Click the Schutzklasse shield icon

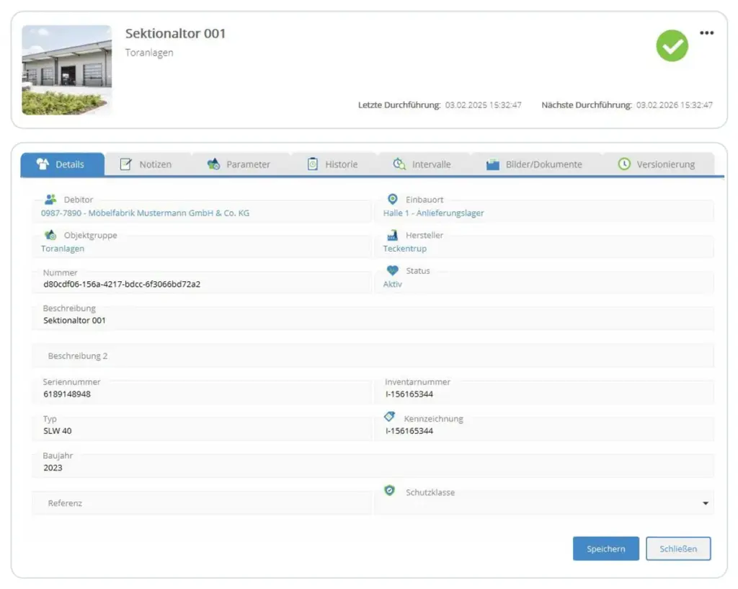click(390, 491)
